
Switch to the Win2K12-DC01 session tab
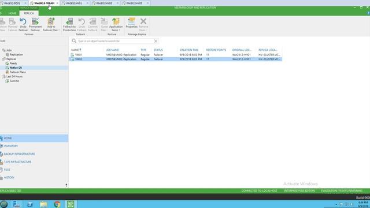coord(12,3)
